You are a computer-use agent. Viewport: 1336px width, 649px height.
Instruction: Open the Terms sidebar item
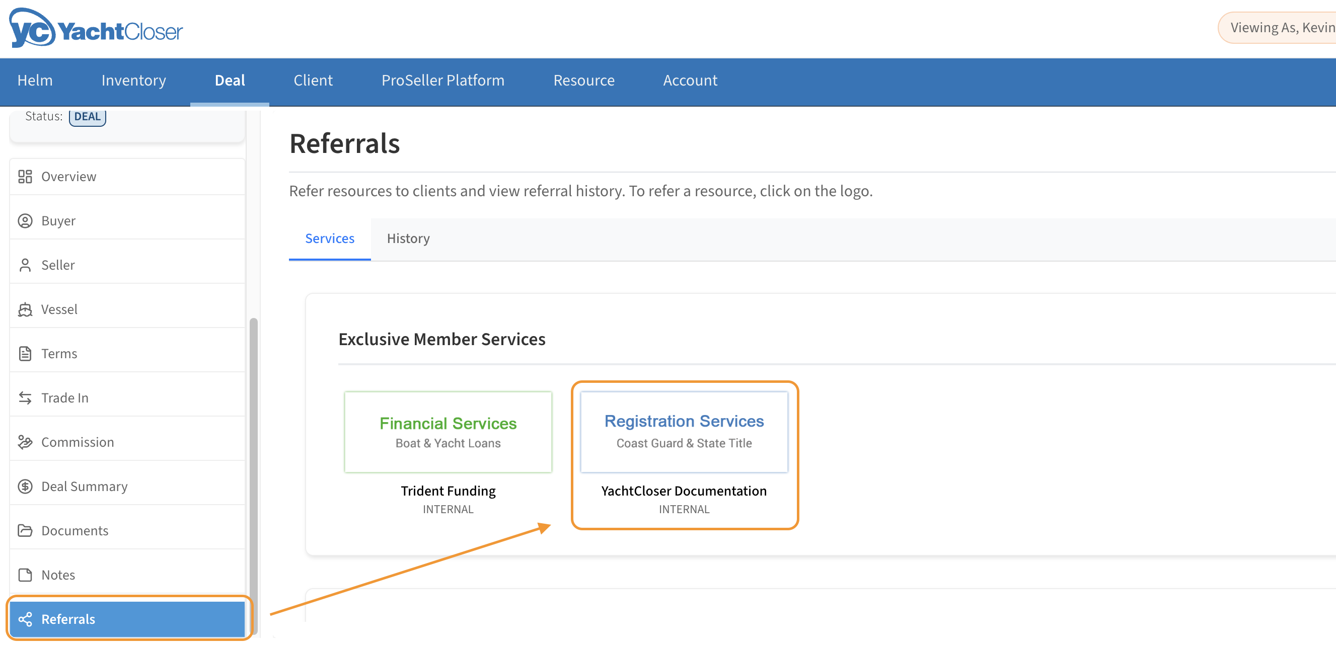[59, 354]
